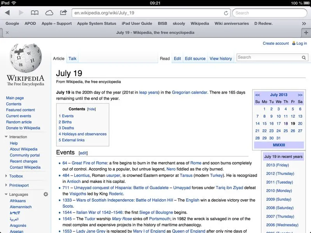Open a new tab with plus icon
311x233 pixels.
(x=306, y=33)
